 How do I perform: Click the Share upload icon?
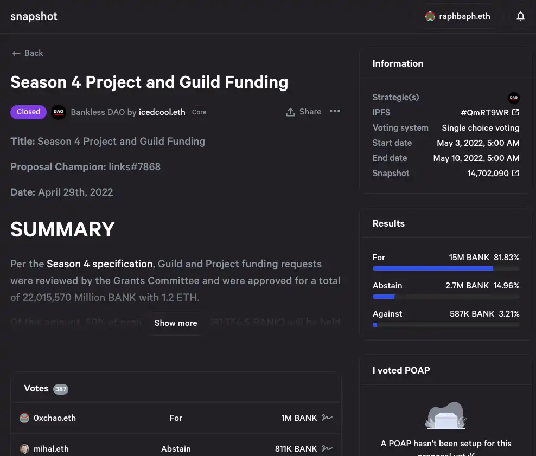click(x=290, y=112)
